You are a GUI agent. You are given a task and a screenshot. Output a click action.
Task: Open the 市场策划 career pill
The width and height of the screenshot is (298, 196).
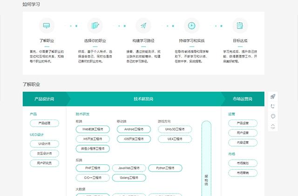[x=243, y=163]
